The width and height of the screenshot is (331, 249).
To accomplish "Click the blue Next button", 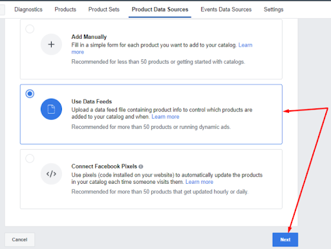I will coord(285,239).
